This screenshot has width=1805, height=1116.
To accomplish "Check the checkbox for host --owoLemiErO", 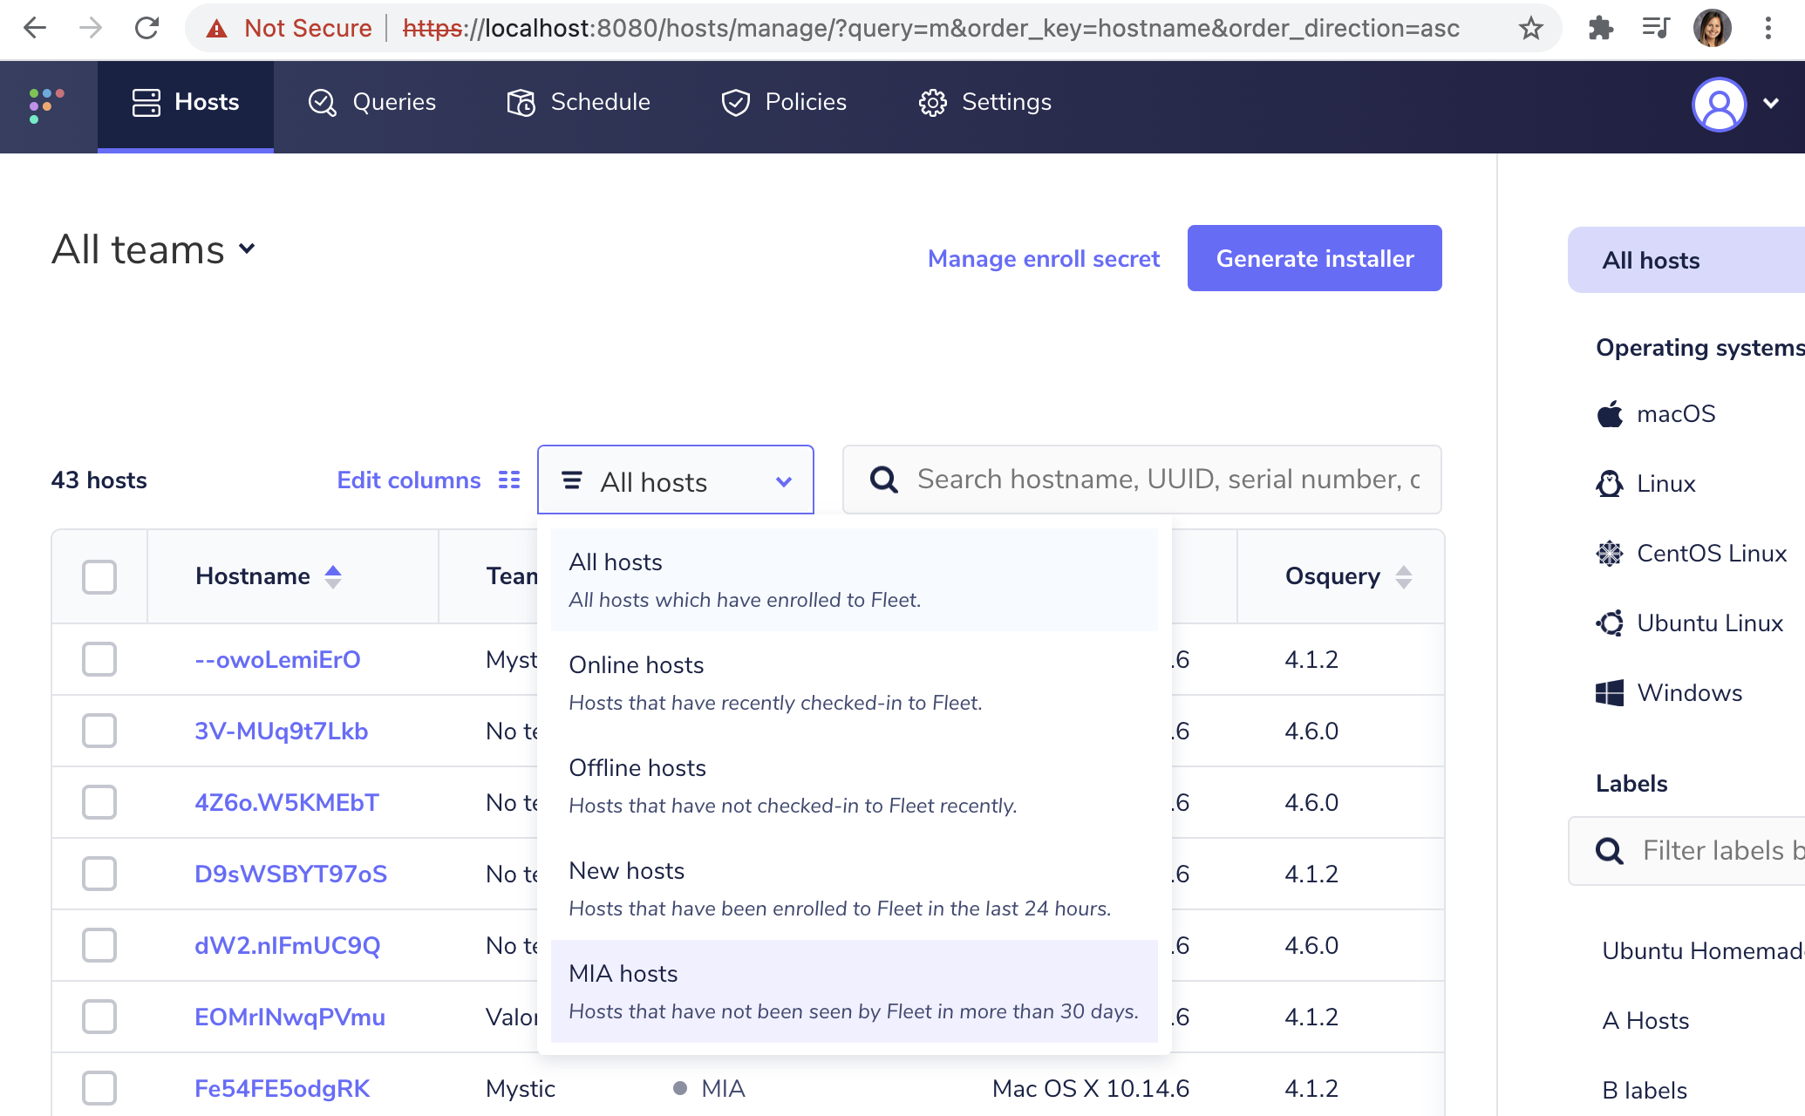I will click(99, 660).
